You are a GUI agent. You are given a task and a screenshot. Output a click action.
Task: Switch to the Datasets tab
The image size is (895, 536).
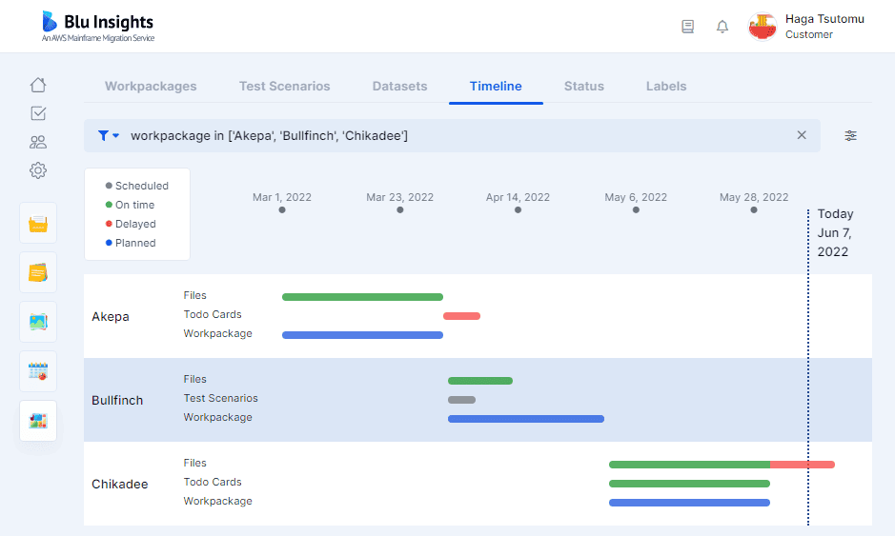pyautogui.click(x=399, y=86)
